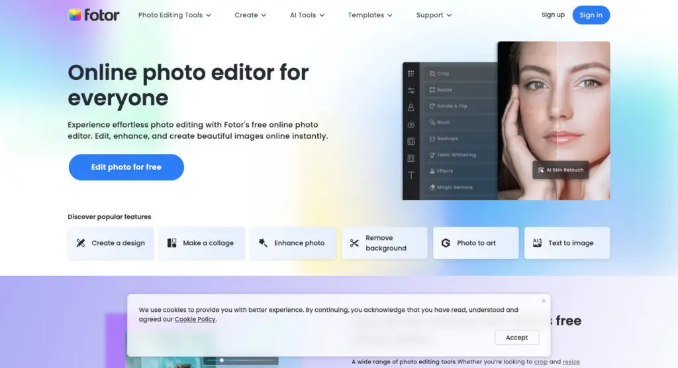This screenshot has width=678, height=368.
Task: Open the Make a collage feature card
Action: 202,243
